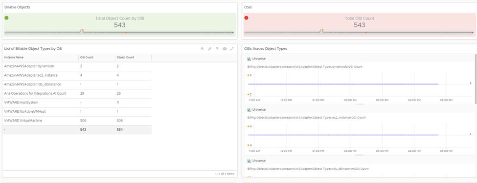Image resolution: width=477 pixels, height=183 pixels.
Task: Click resize handle below the dynamodb chart
Action: pos(359,104)
